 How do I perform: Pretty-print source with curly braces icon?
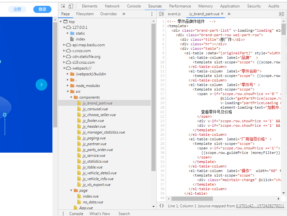tap(161, 206)
